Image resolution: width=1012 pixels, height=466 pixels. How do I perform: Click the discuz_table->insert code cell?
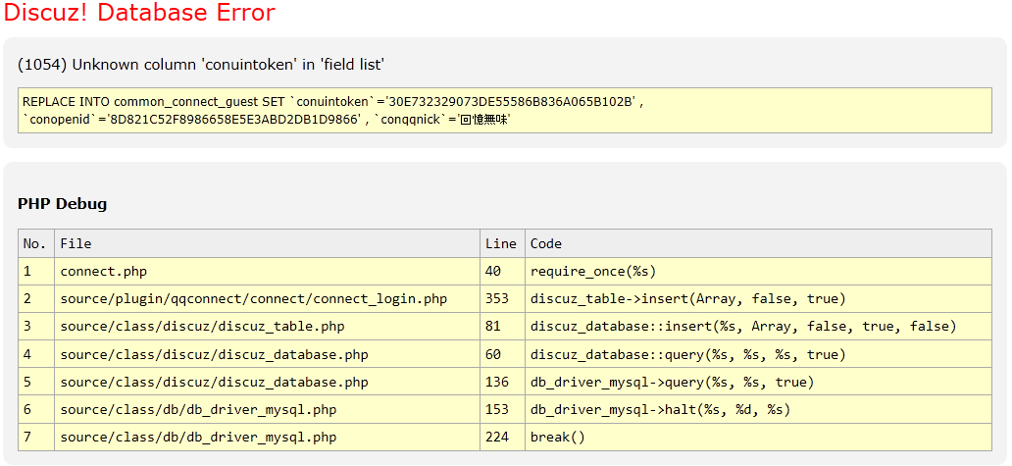click(x=687, y=298)
